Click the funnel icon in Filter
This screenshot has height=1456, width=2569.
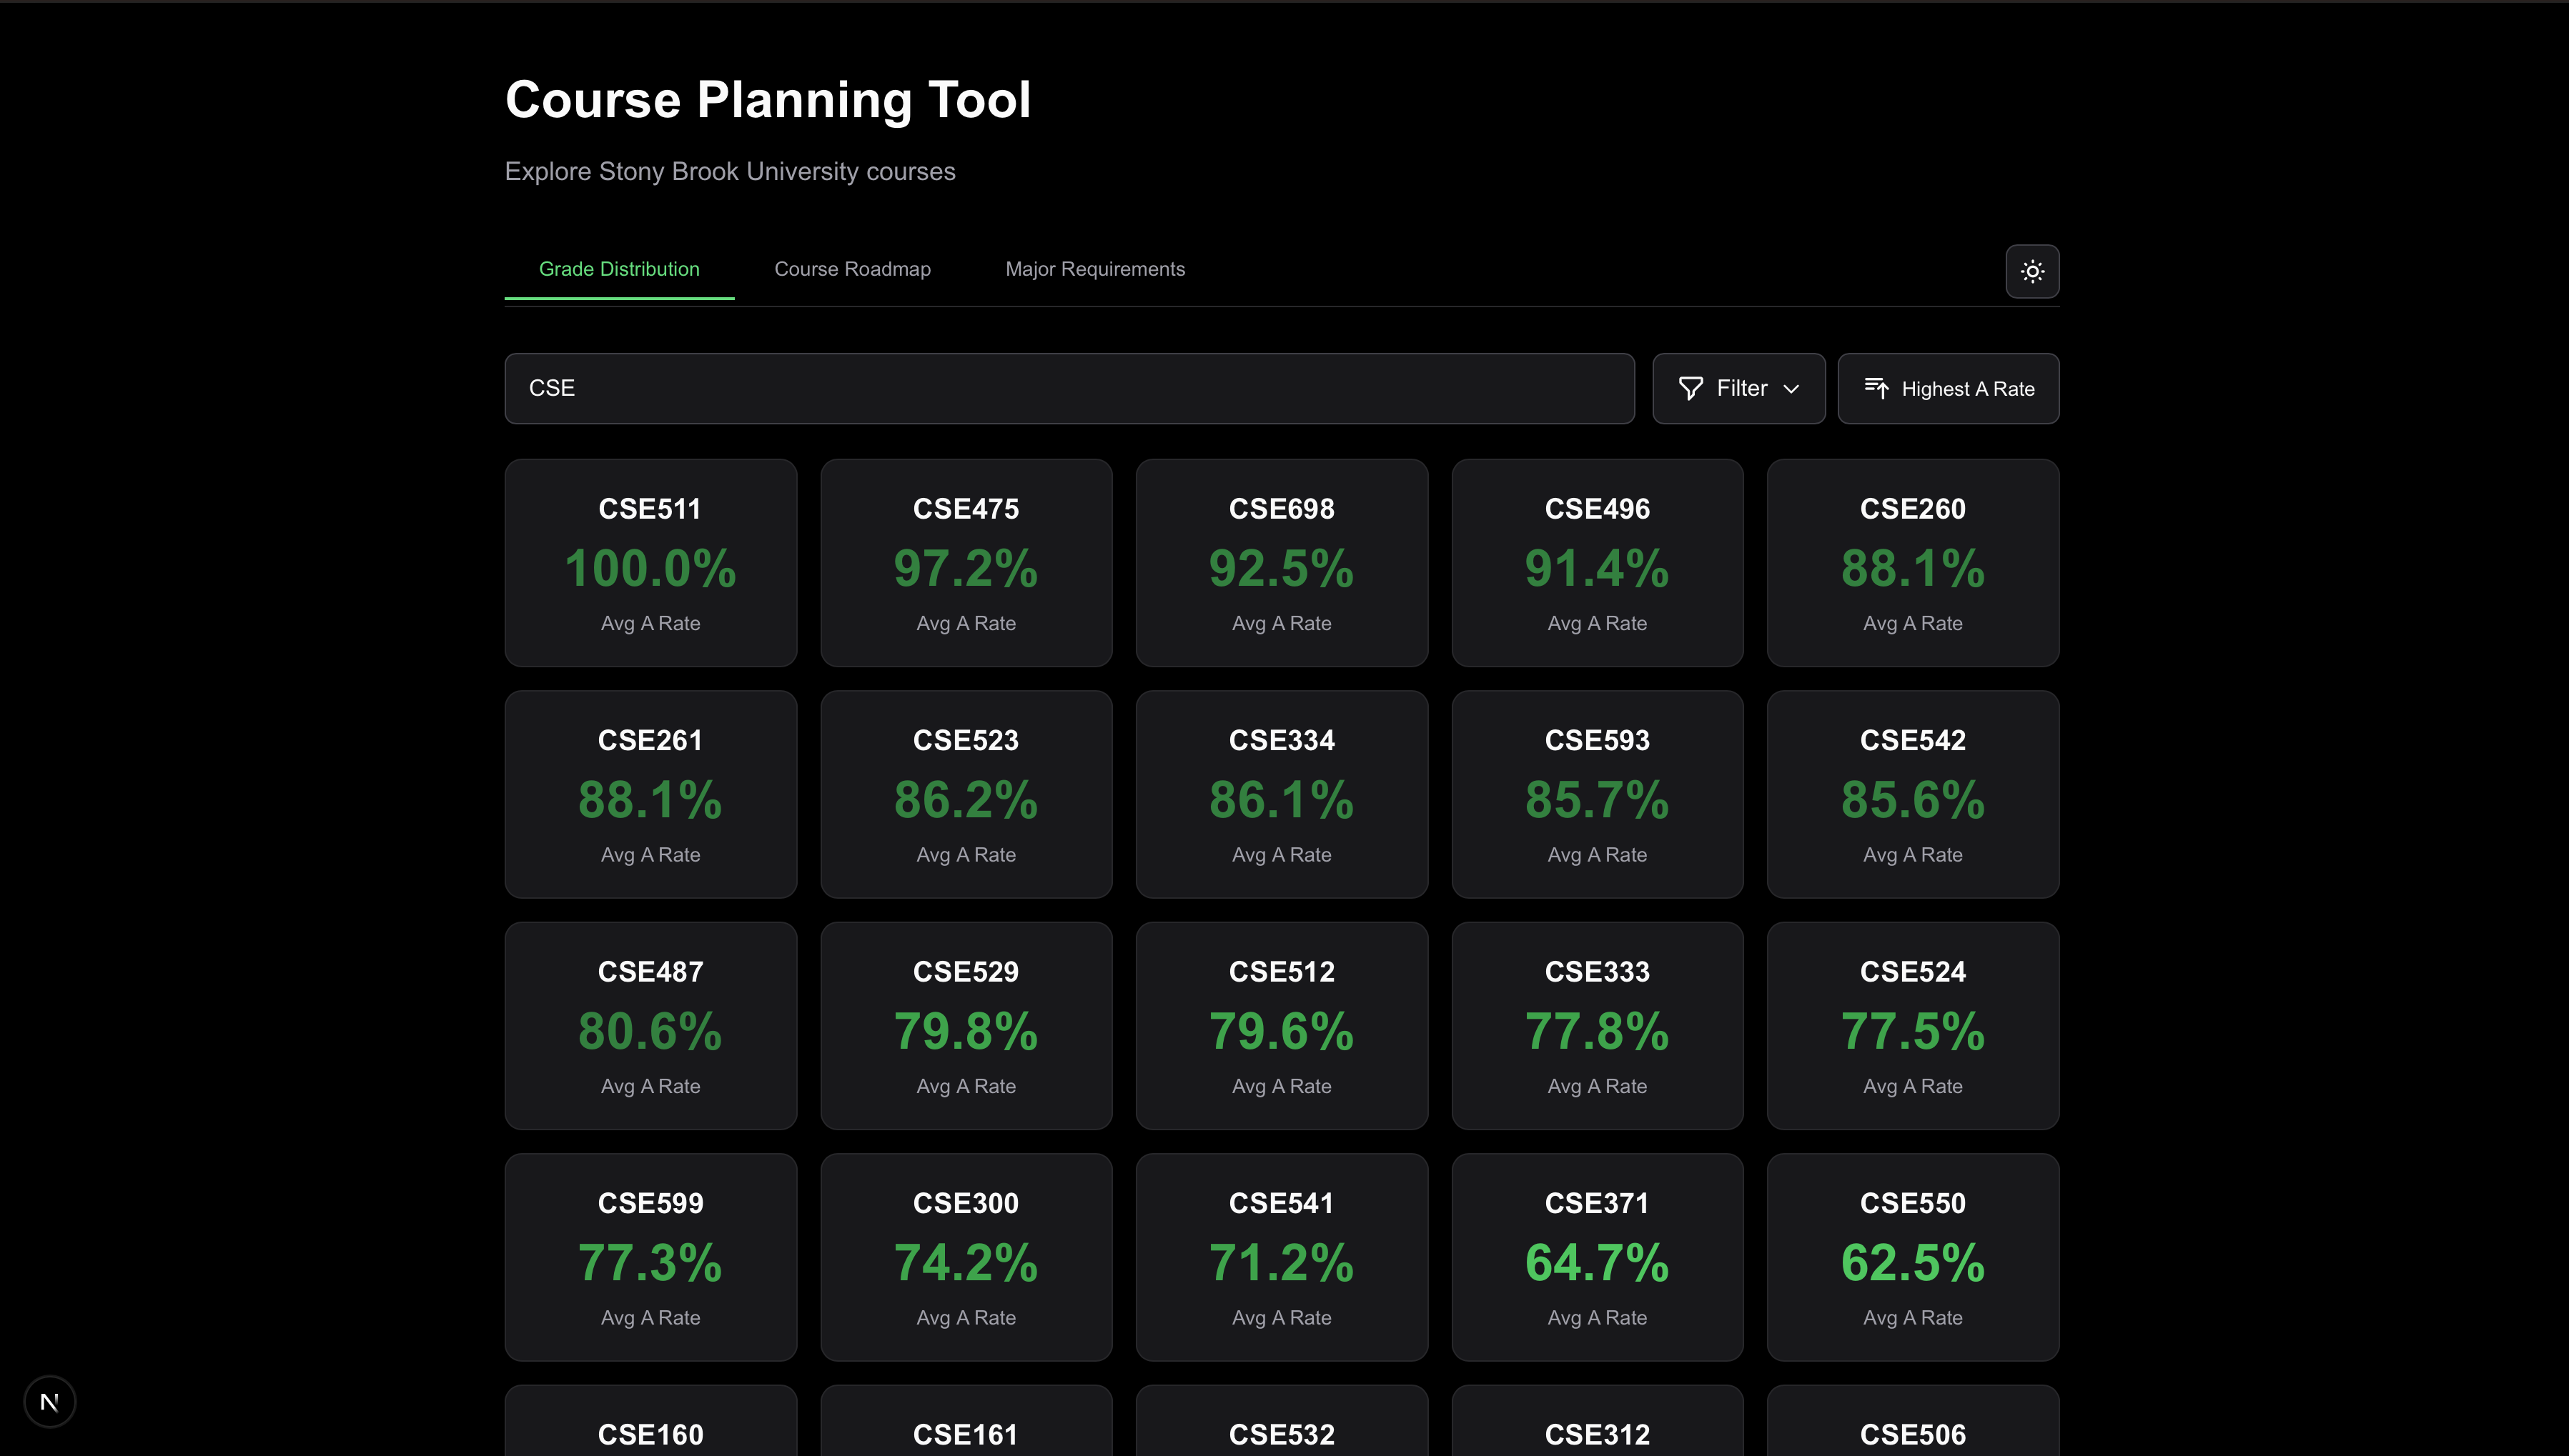pyautogui.click(x=1691, y=388)
